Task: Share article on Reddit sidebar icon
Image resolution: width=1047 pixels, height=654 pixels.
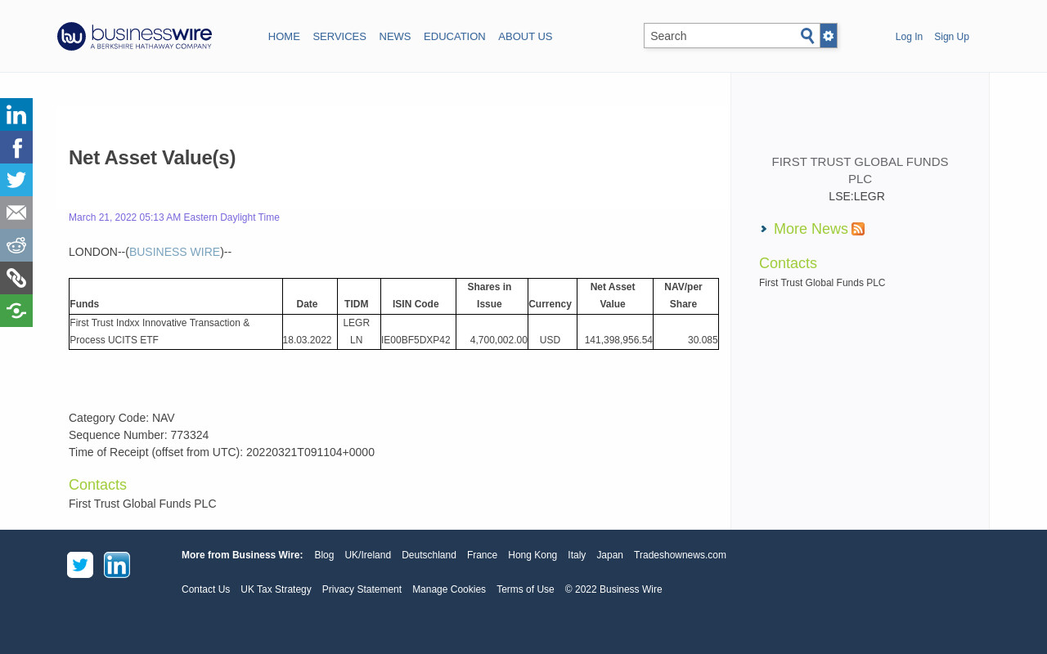Action: (x=16, y=245)
